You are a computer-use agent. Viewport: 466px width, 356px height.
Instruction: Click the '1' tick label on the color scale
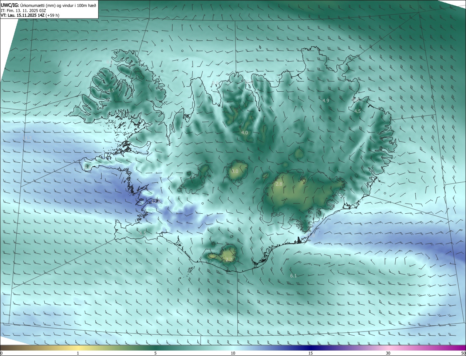coord(78,353)
